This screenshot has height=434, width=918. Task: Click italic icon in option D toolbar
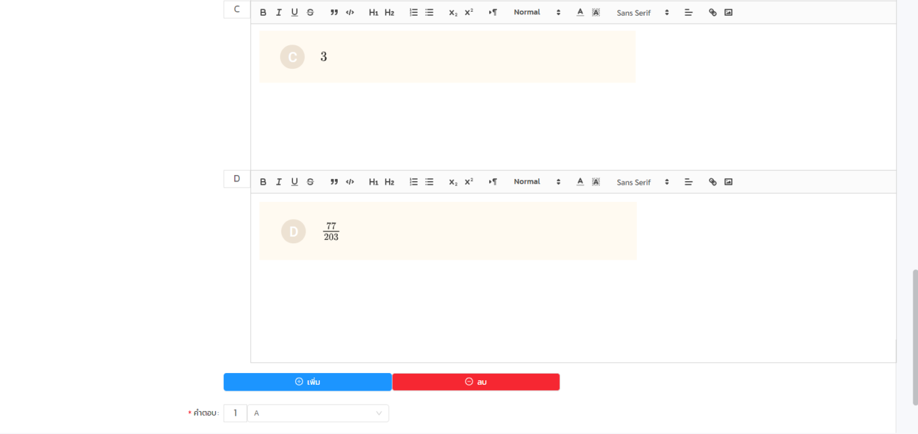[x=279, y=182]
